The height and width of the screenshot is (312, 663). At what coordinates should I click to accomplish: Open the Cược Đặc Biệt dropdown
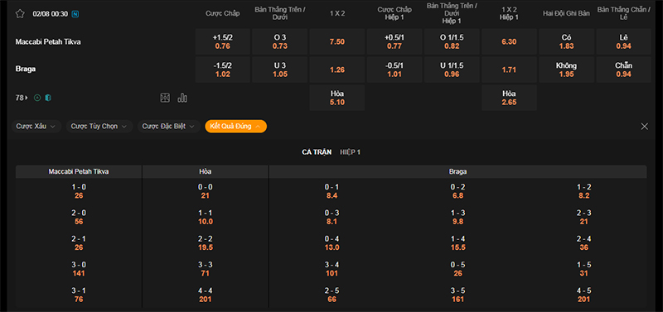click(x=168, y=127)
